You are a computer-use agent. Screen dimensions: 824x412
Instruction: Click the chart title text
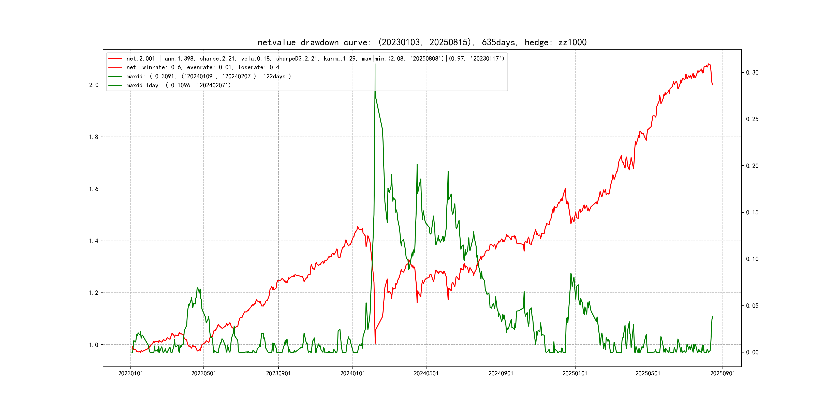pyautogui.click(x=422, y=42)
